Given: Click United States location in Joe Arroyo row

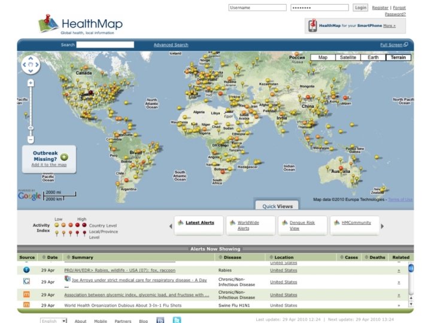Looking at the screenshot, I should tap(283, 282).
